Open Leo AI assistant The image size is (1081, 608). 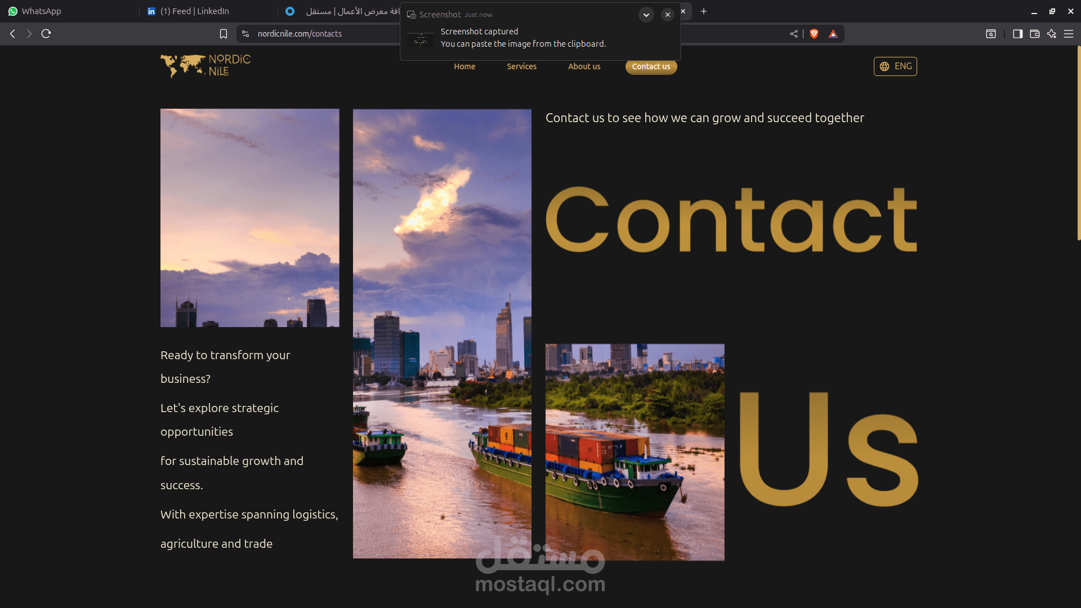(1052, 34)
